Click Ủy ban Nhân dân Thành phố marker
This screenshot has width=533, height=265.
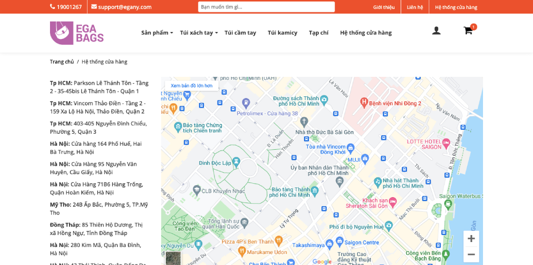pyautogui.click(x=339, y=182)
